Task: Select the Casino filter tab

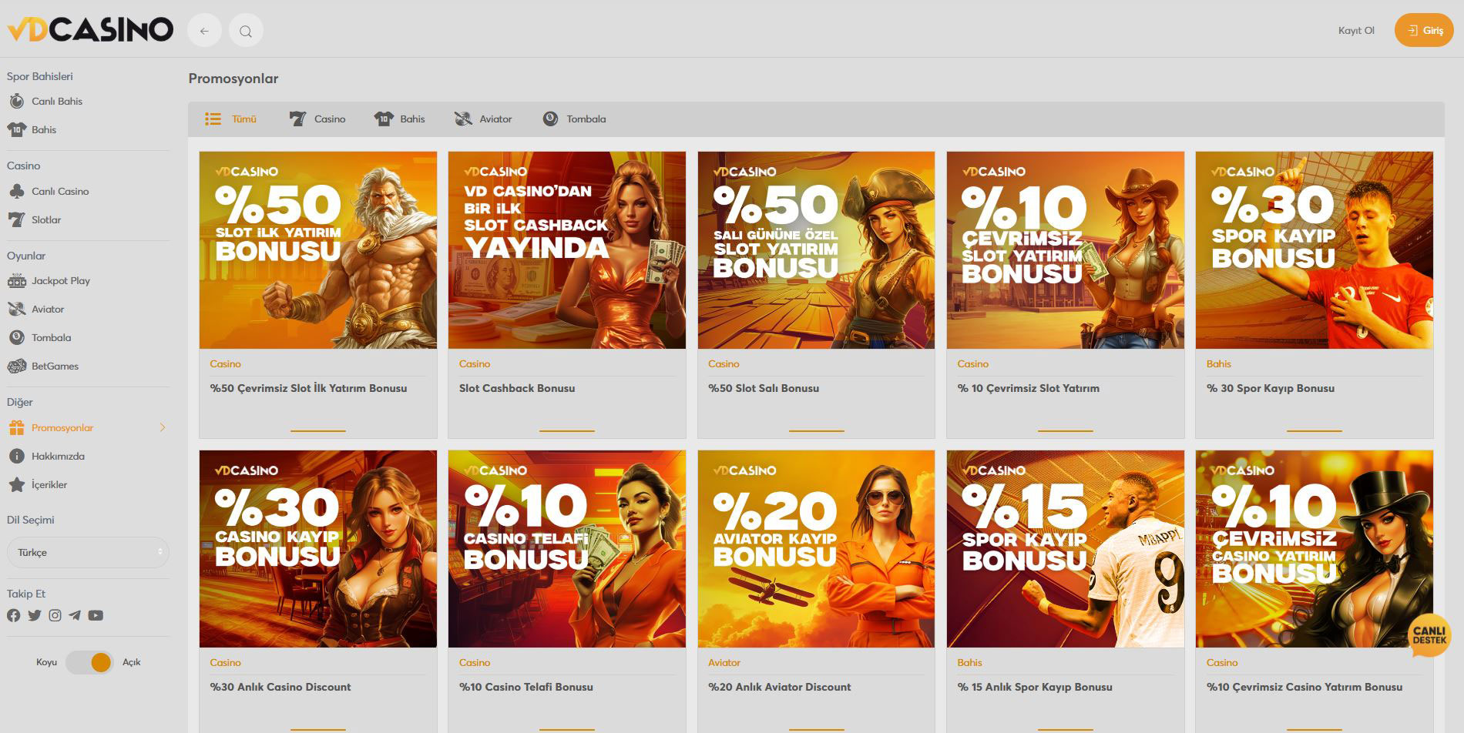Action: pos(317,119)
